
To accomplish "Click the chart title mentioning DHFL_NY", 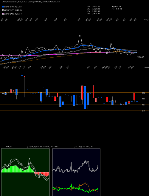I will [31, 2].
